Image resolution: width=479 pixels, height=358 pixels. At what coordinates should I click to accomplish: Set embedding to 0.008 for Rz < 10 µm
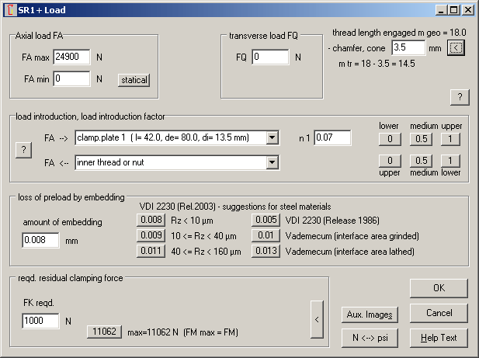click(150, 221)
